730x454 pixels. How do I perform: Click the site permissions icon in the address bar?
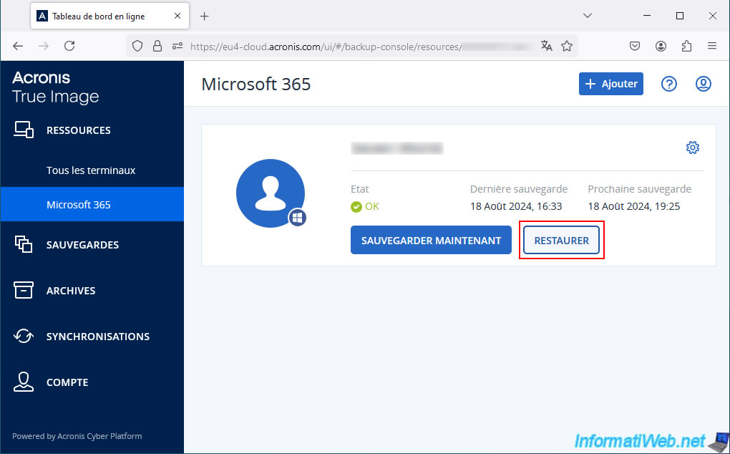click(x=177, y=46)
